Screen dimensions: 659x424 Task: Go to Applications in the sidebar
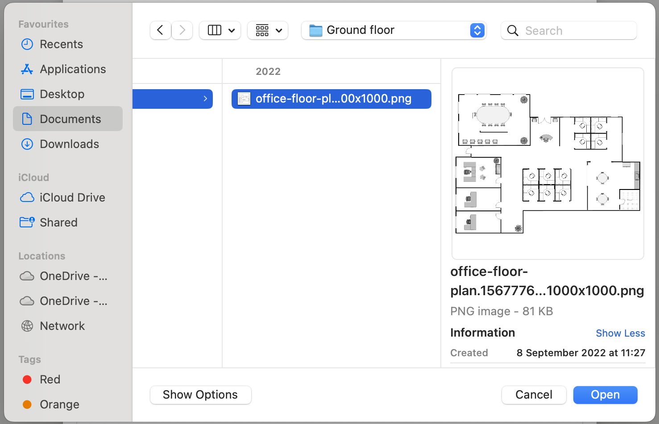pos(73,69)
